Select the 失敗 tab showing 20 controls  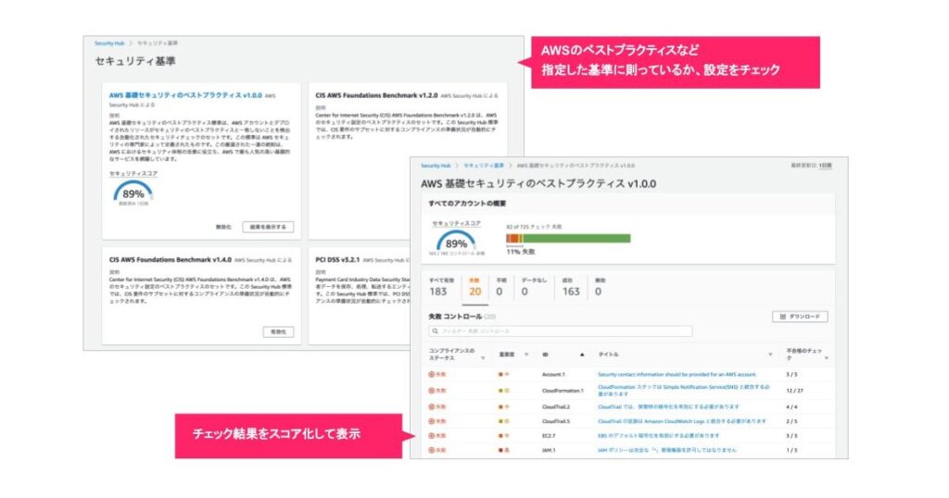pyautogui.click(x=474, y=286)
